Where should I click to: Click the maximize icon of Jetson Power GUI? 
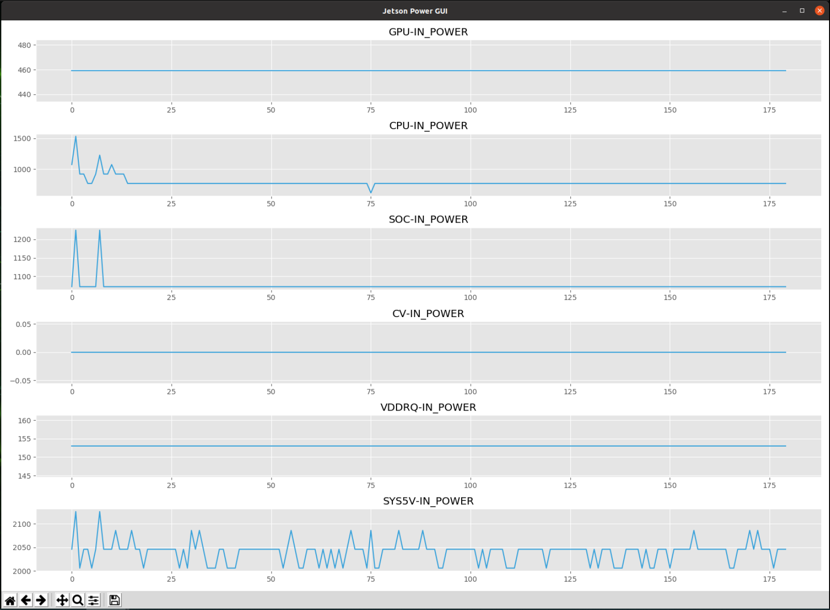point(802,10)
